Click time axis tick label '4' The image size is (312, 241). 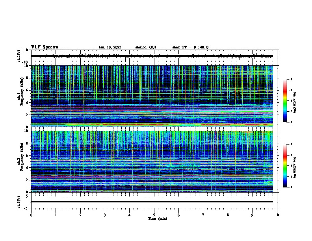pyautogui.click(x=130, y=215)
